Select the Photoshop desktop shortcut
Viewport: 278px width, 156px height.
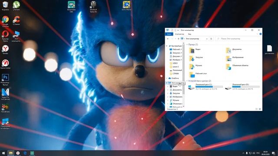coord(5,80)
